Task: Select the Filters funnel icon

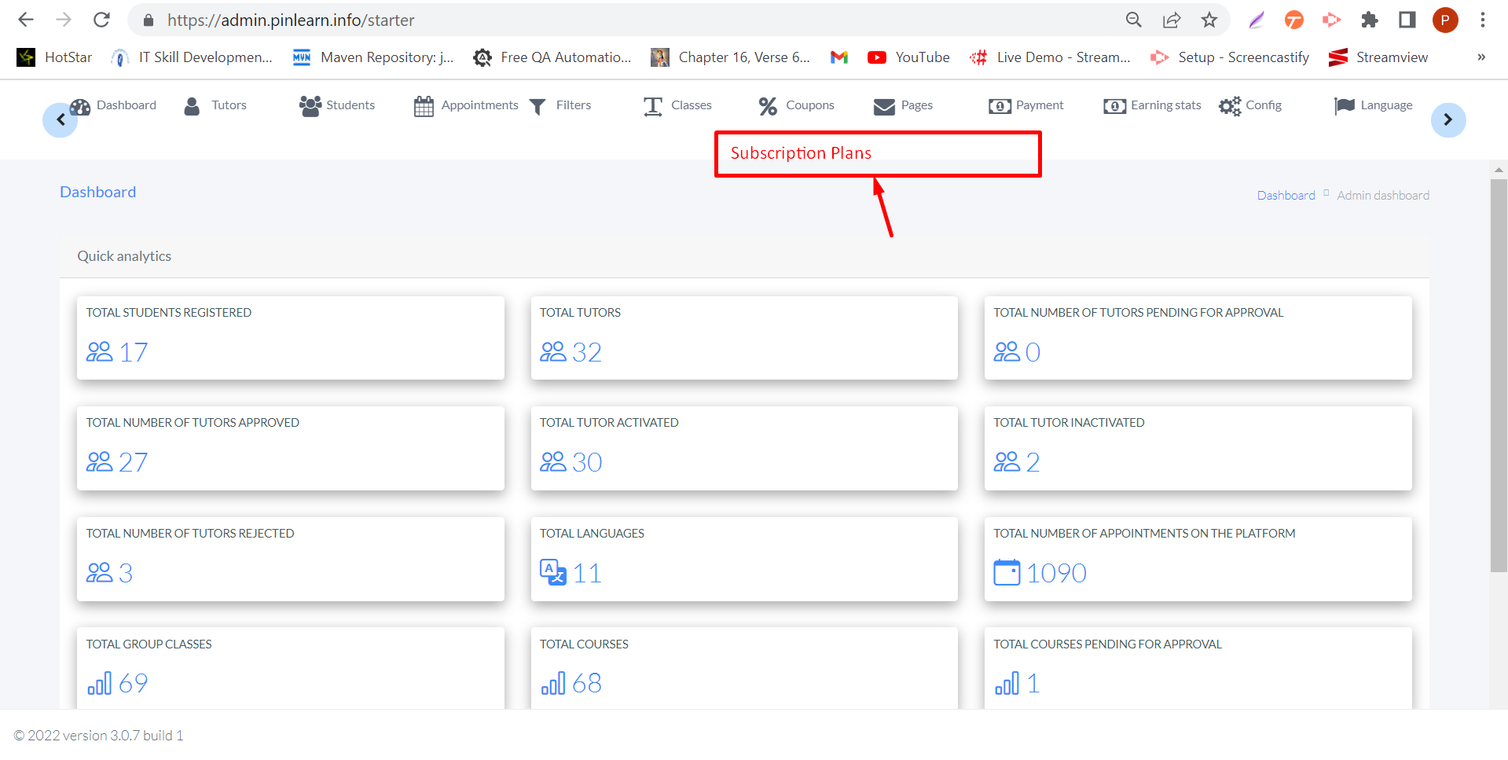Action: (x=538, y=107)
